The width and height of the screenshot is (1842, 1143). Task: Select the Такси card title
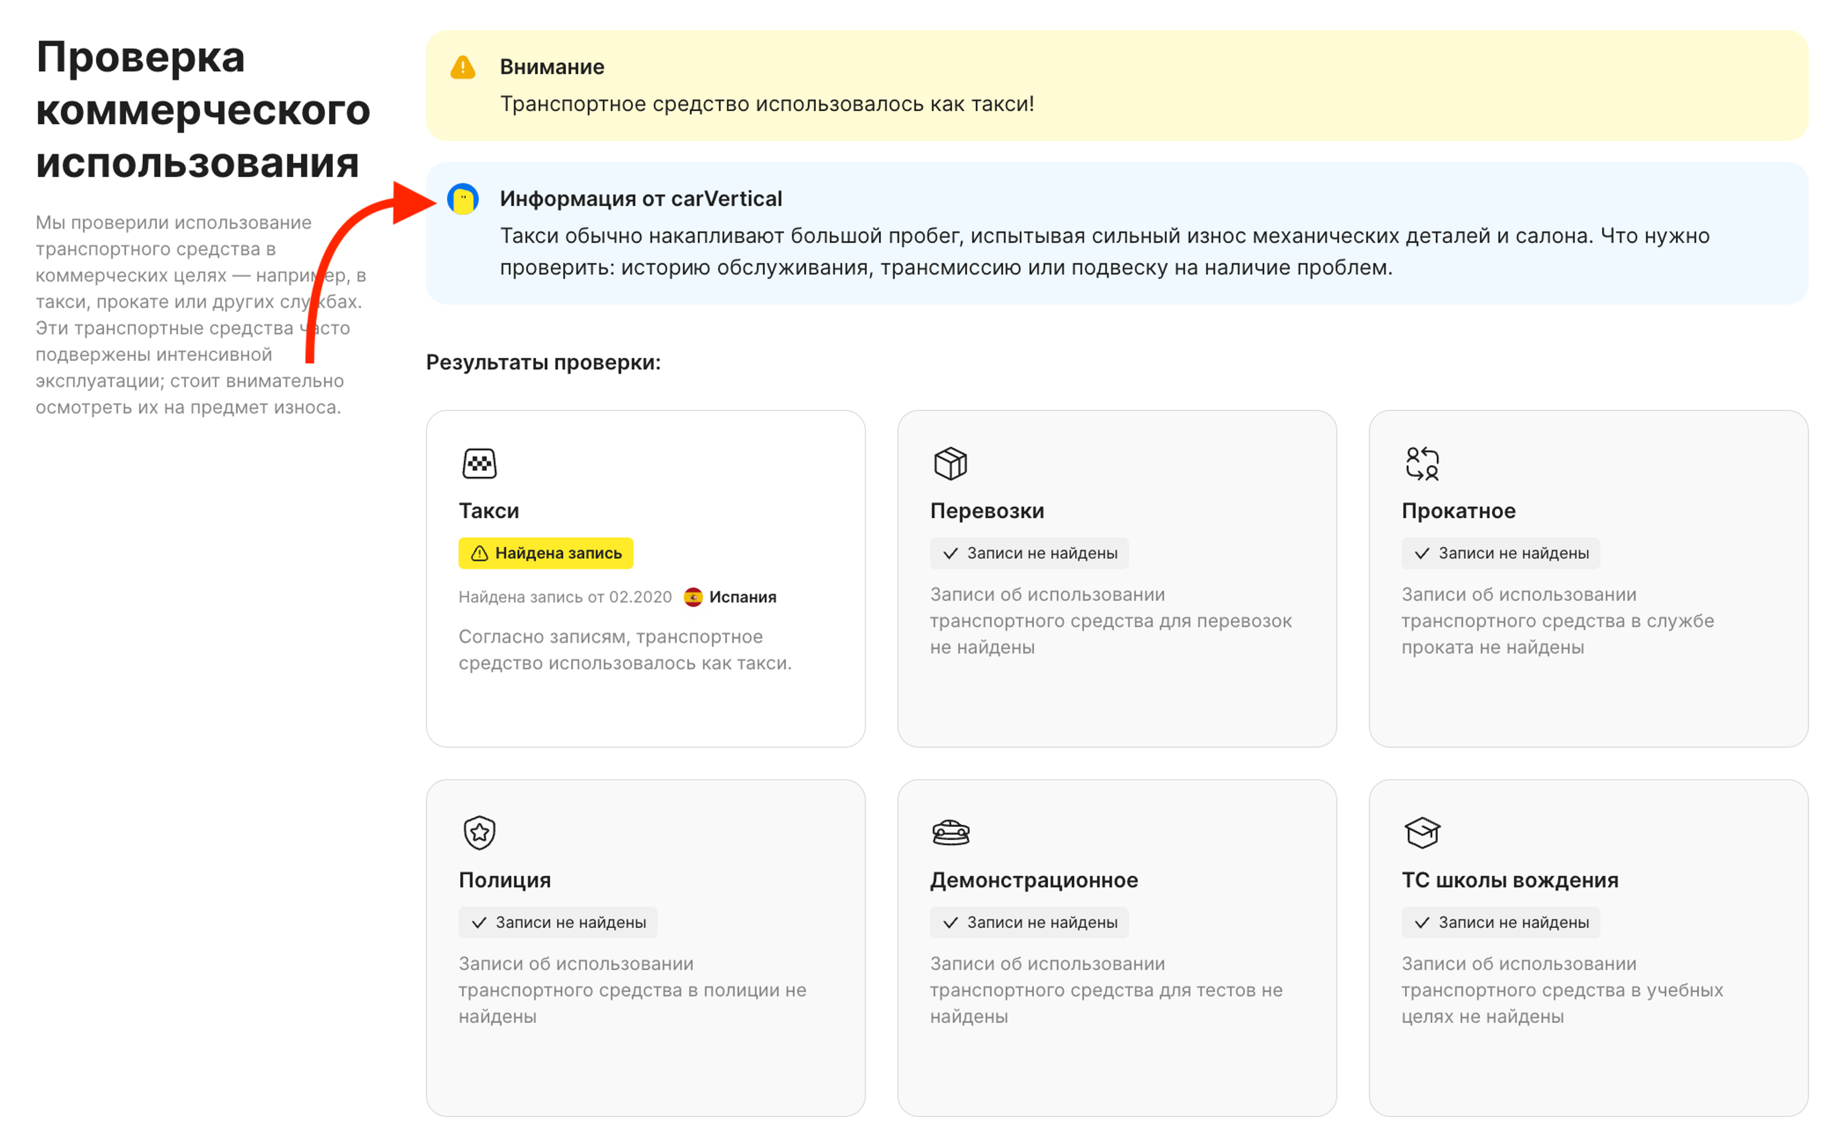click(489, 511)
